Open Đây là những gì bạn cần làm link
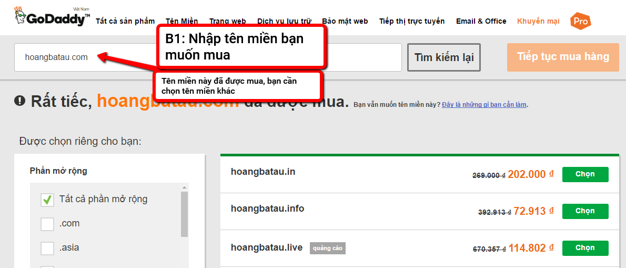The height and width of the screenshot is (268, 626). [484, 105]
